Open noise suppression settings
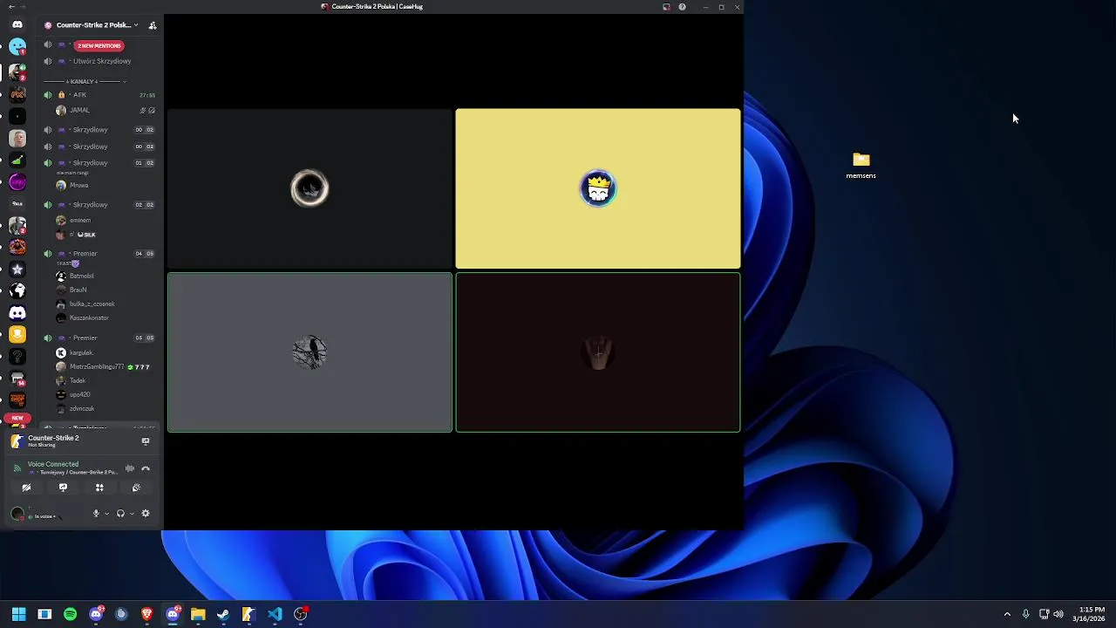 tap(130, 468)
